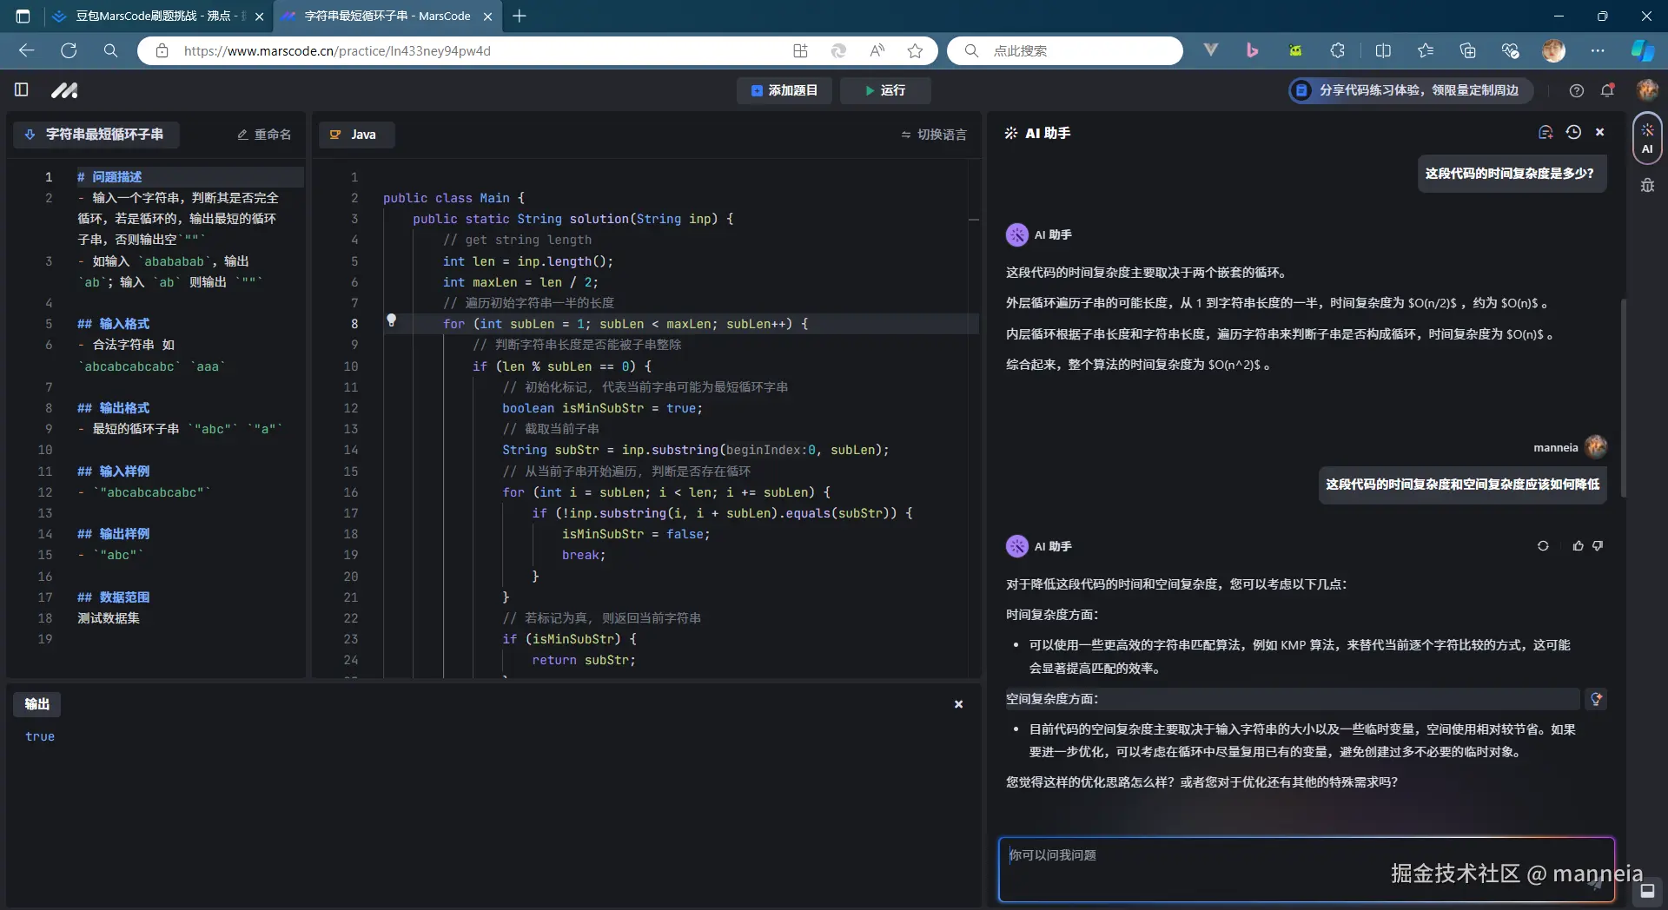
Task: Give a thumbs up to the AI answer
Action: pos(1579,546)
